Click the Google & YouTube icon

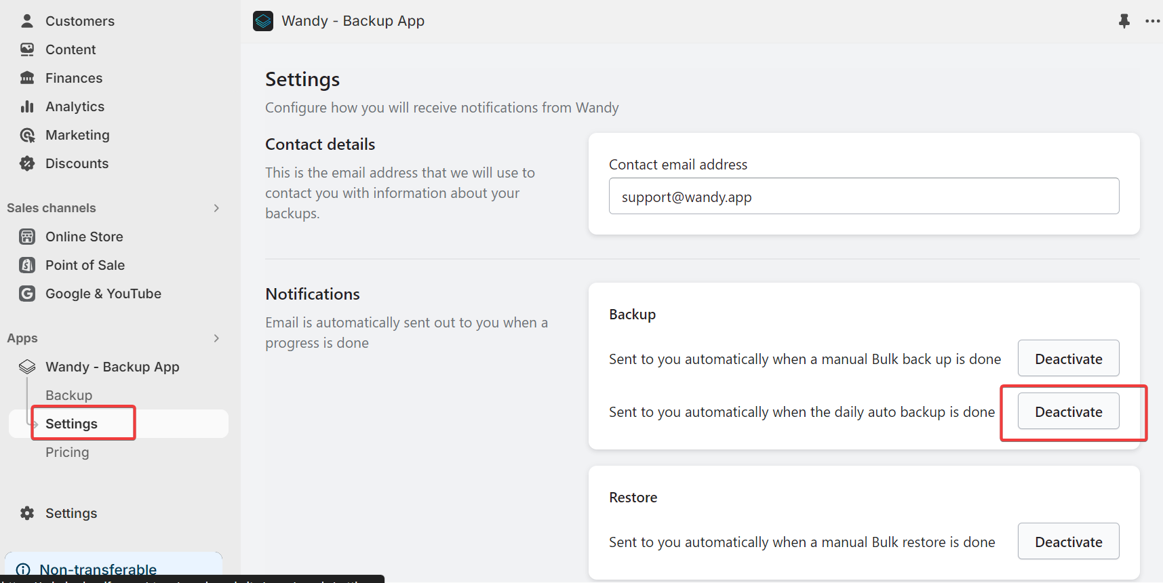click(x=27, y=294)
